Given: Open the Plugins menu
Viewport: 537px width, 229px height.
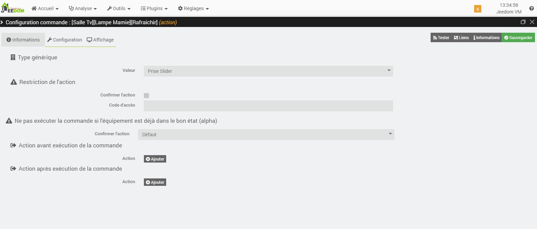Looking at the screenshot, I should click(154, 8).
